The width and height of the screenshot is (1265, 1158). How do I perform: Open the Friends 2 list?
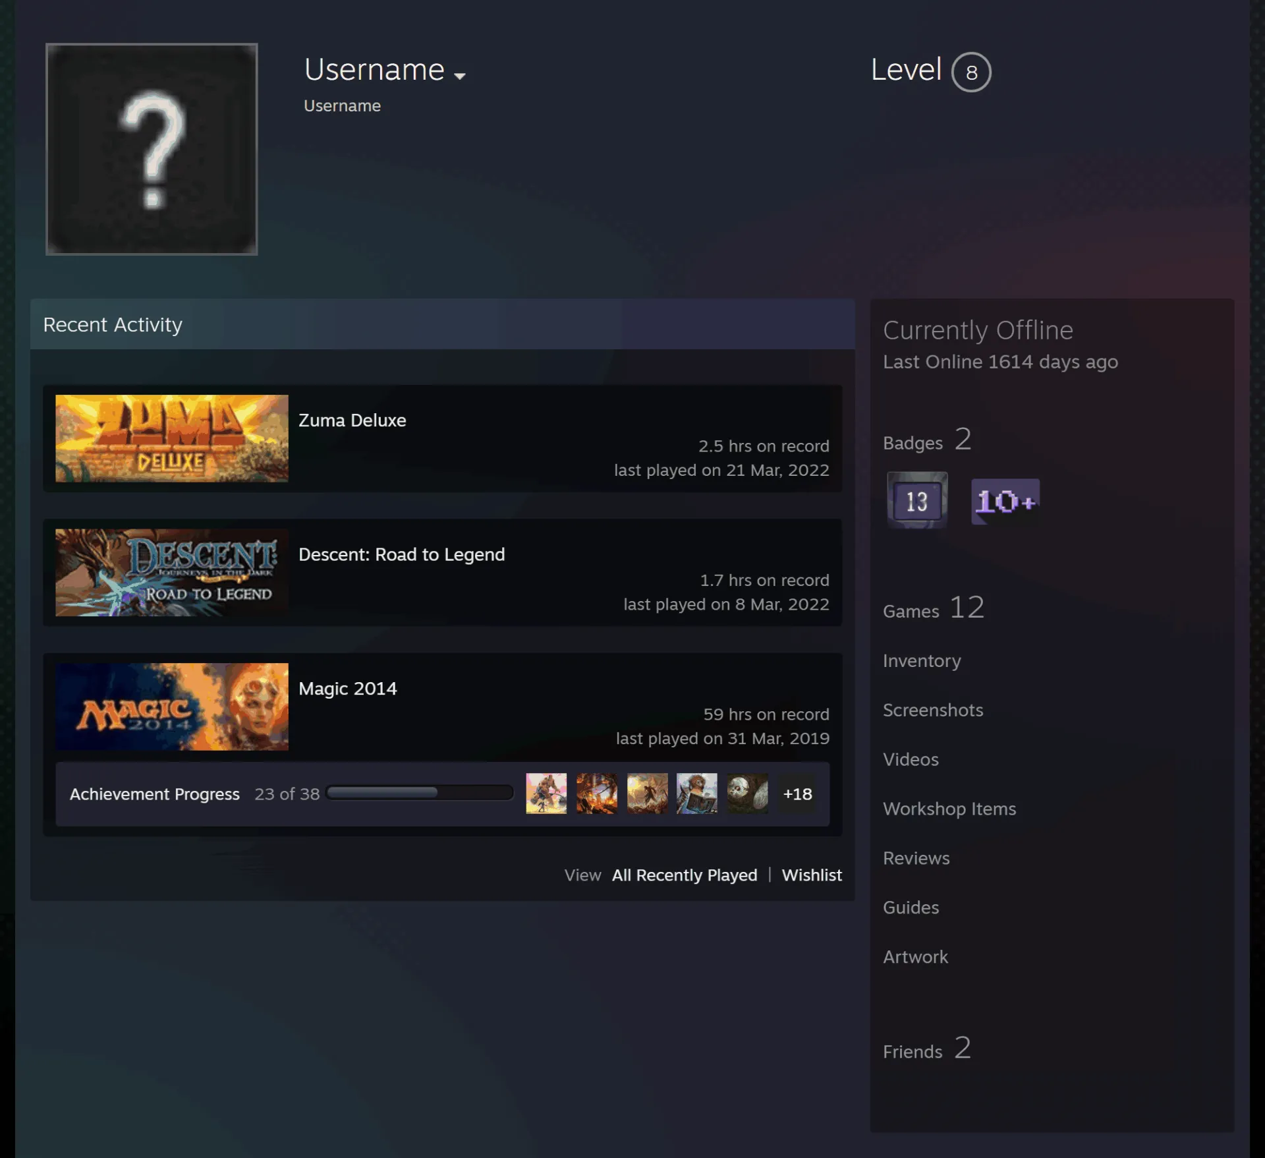pos(927,1049)
